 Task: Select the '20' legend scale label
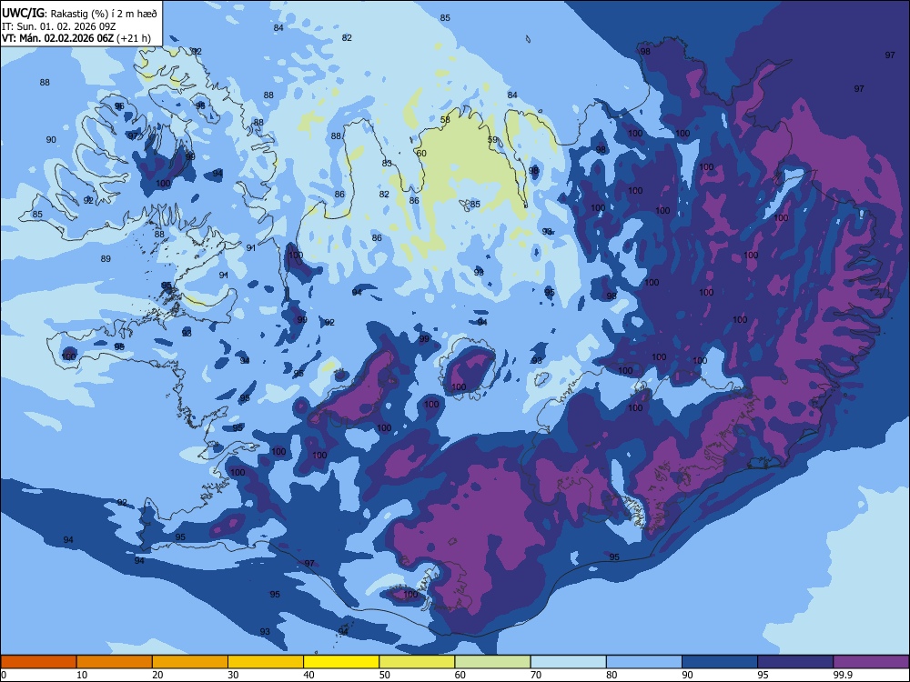point(157,675)
